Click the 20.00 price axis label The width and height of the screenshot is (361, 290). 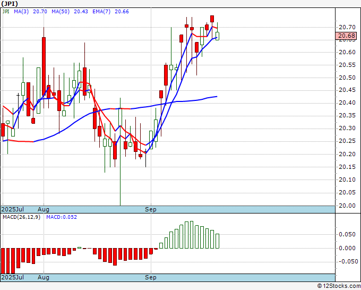coord(347,206)
